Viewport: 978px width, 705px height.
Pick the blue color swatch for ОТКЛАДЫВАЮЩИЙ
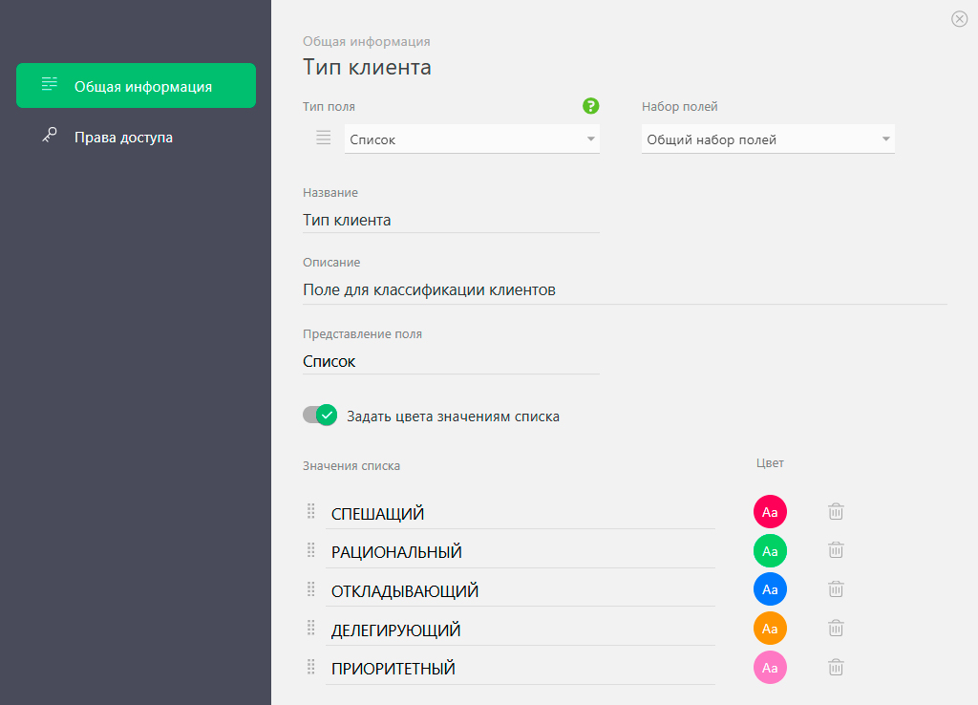pos(770,589)
